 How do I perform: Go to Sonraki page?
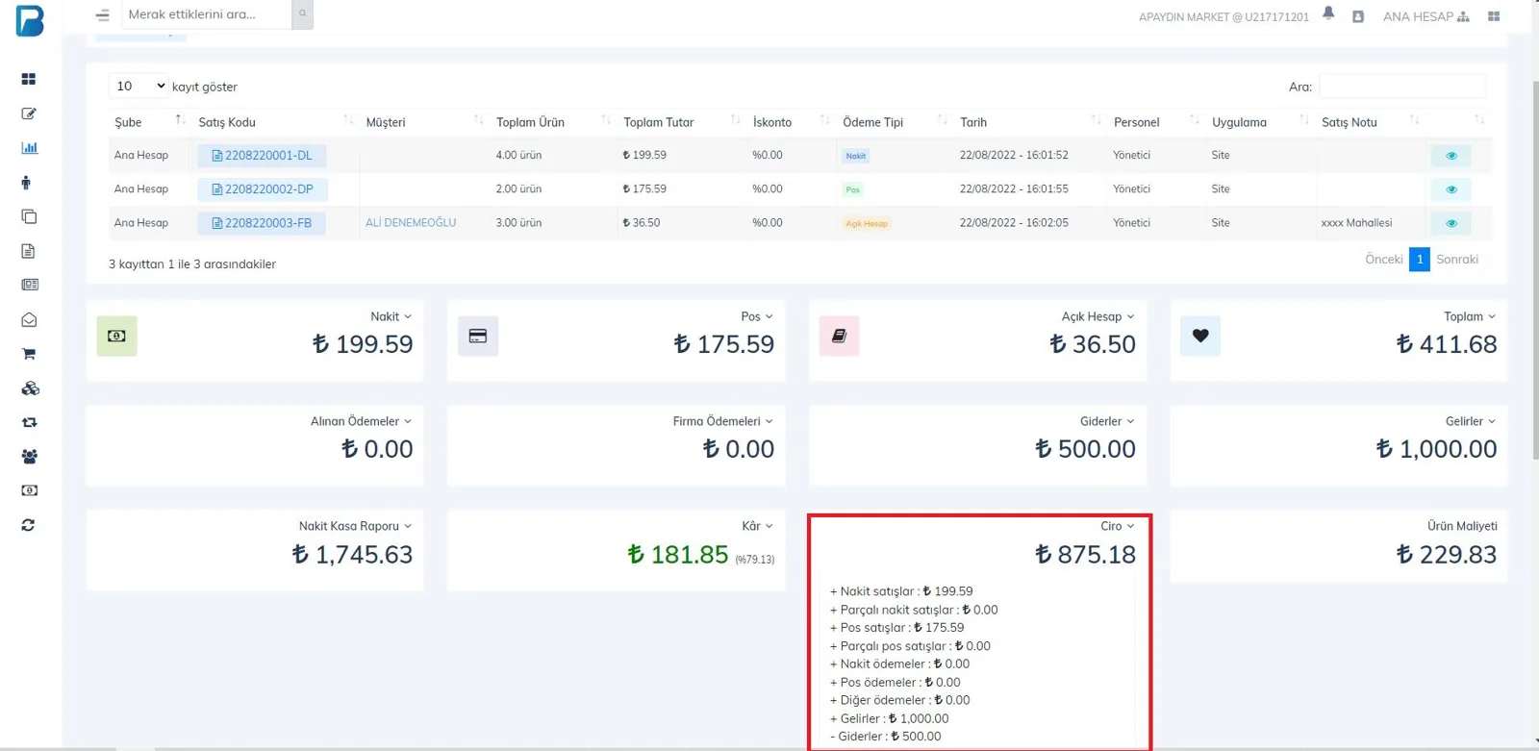(x=1457, y=259)
